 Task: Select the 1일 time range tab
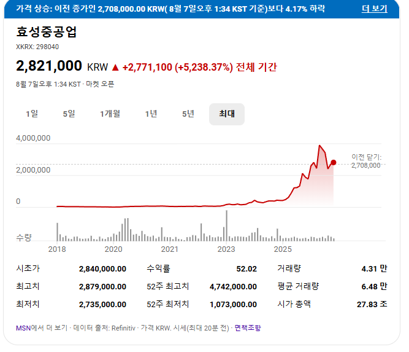tap(32, 114)
